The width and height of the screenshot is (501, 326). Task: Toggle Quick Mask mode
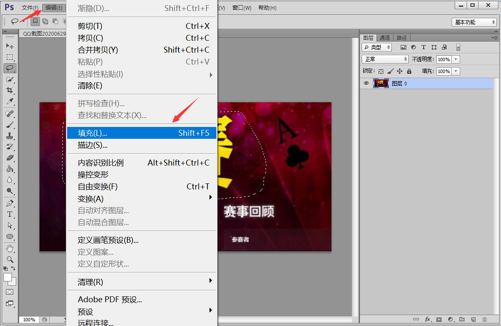tap(10, 292)
